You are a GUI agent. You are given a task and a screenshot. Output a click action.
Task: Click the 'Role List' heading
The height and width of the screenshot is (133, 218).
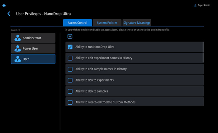click(x=16, y=30)
